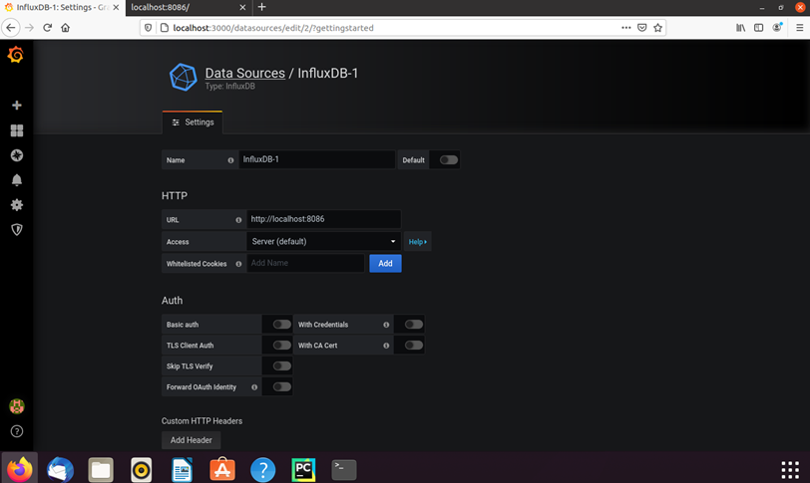
Task: Click the Add Header button
Action: tap(192, 440)
